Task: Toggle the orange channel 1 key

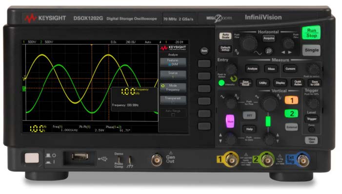Action: pyautogui.click(x=292, y=100)
